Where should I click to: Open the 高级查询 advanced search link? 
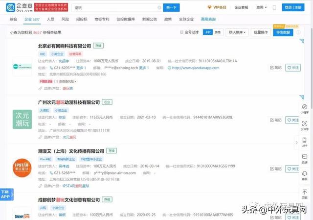pyautogui.click(x=208, y=19)
